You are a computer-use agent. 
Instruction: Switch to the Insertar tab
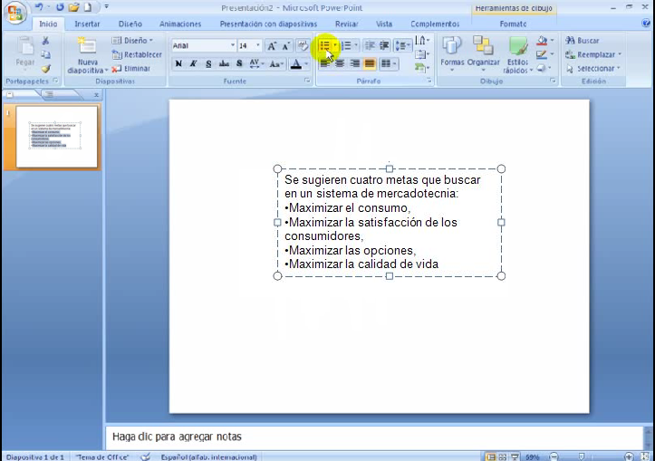pyautogui.click(x=87, y=24)
